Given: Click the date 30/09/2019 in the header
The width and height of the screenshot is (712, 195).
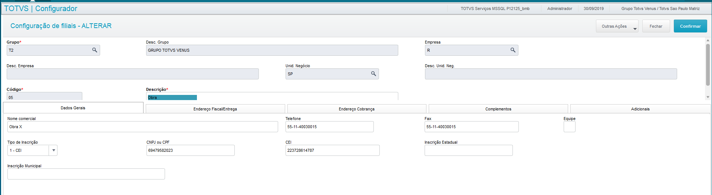Looking at the screenshot, I should pos(593,8).
